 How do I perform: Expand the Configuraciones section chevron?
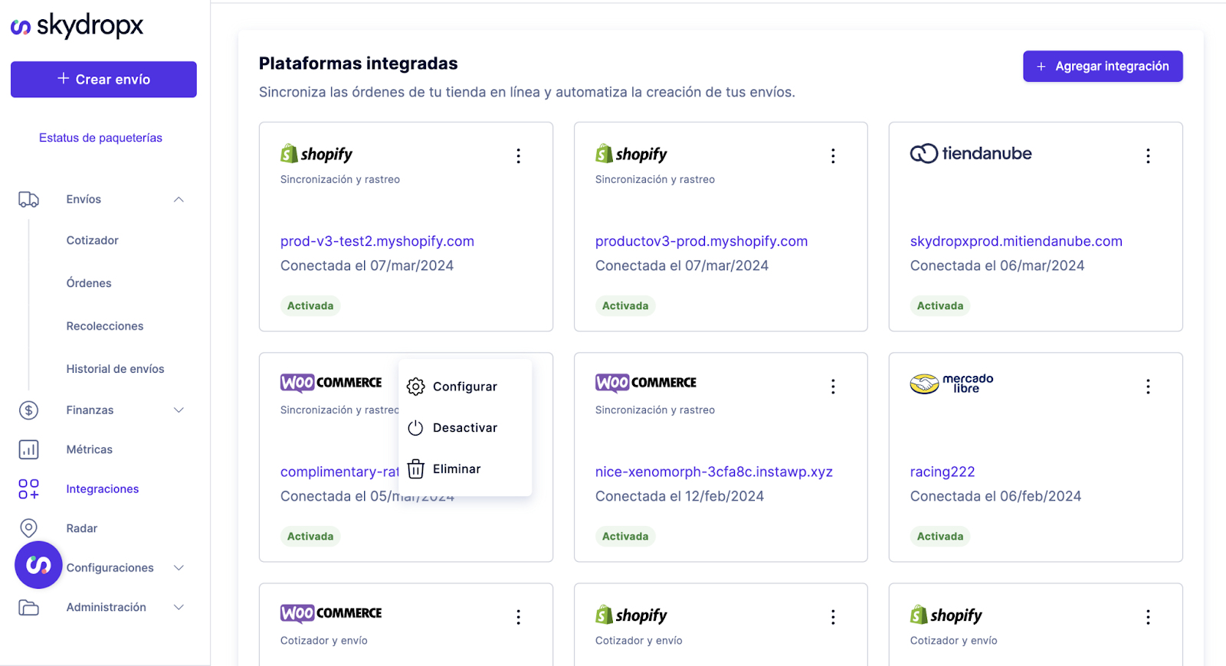(x=179, y=568)
